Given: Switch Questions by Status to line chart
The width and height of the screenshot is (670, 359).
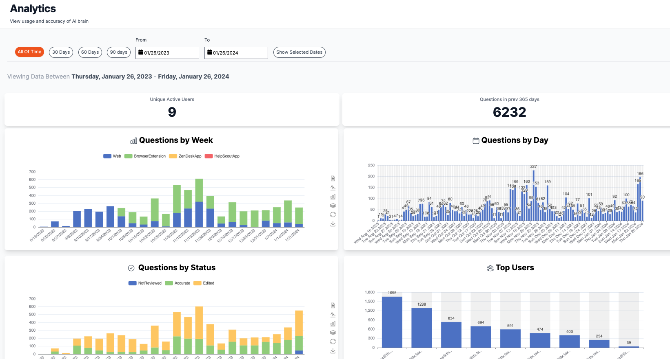Looking at the screenshot, I should [x=333, y=315].
